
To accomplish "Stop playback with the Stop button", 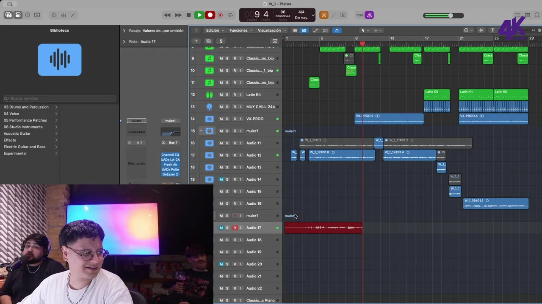I will [189, 15].
